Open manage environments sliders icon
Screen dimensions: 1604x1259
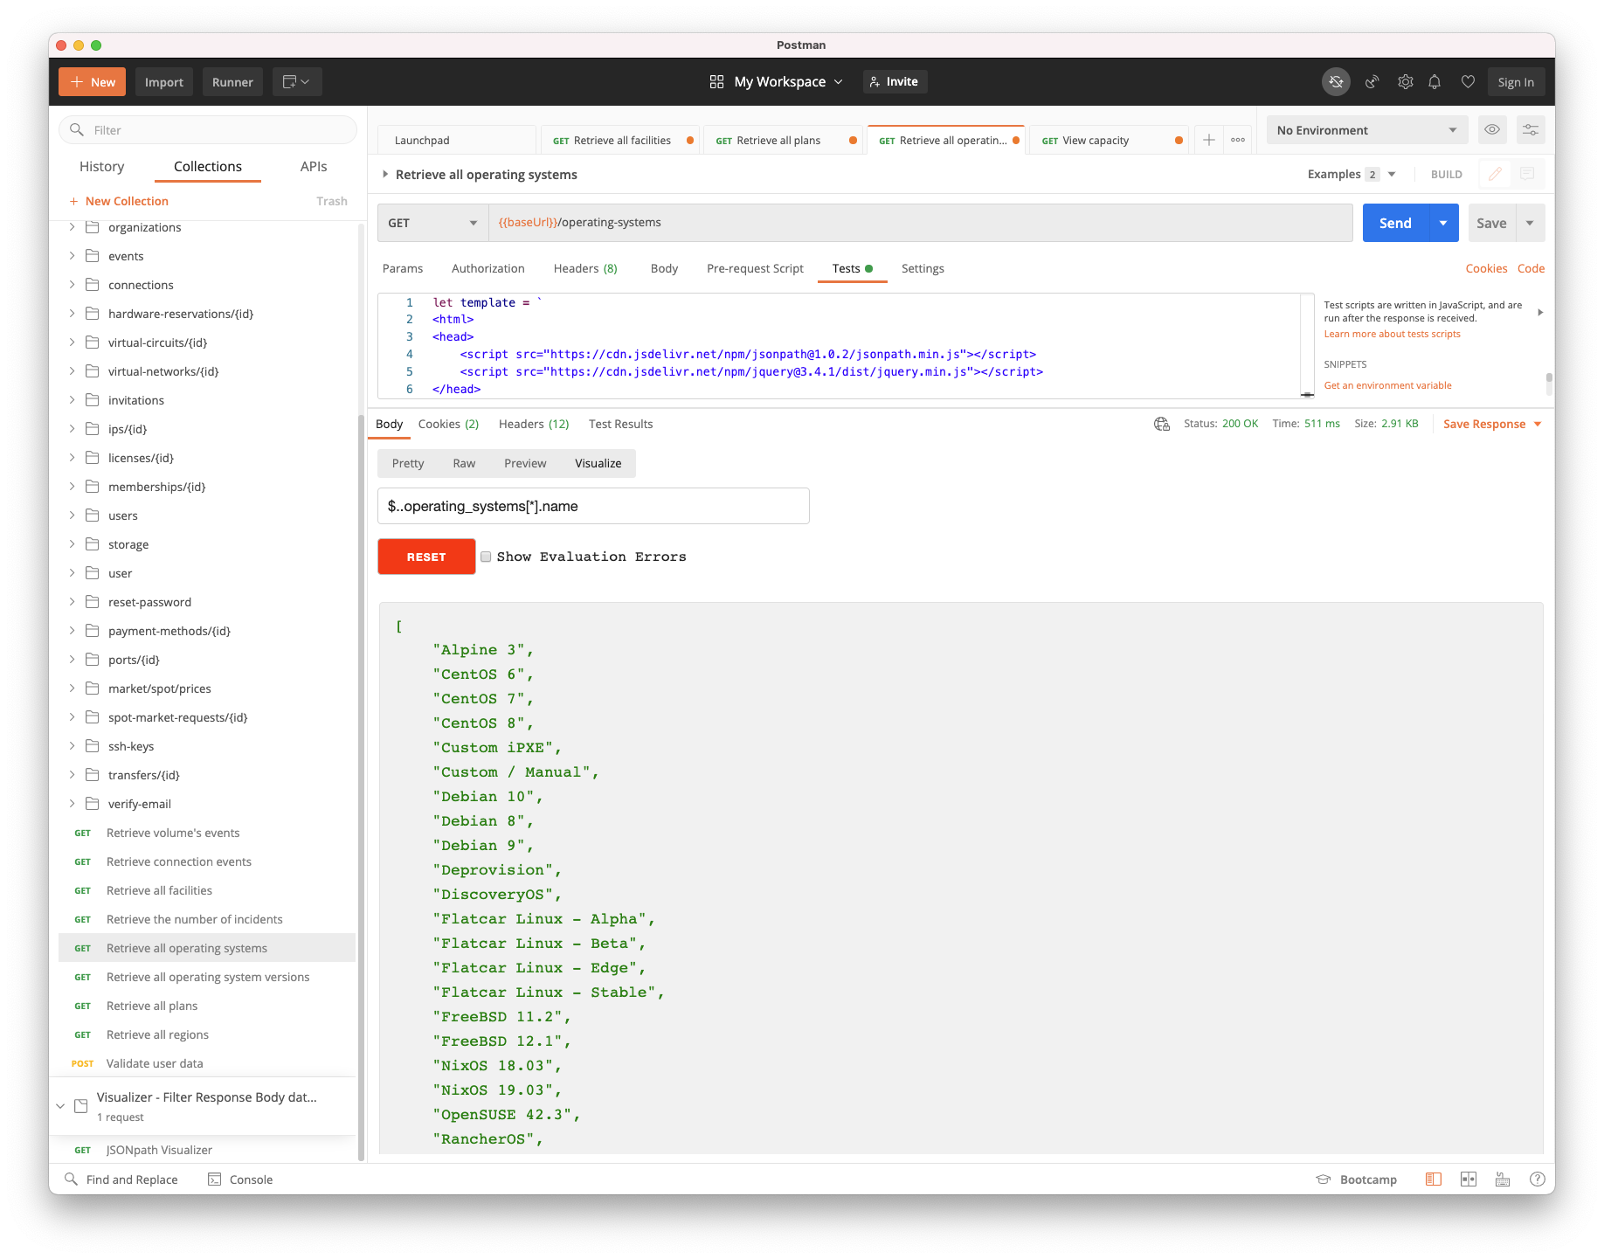click(x=1531, y=130)
